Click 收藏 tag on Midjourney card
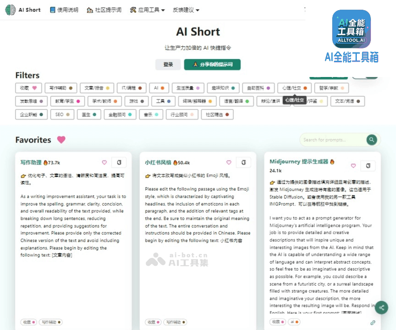 (x=278, y=322)
